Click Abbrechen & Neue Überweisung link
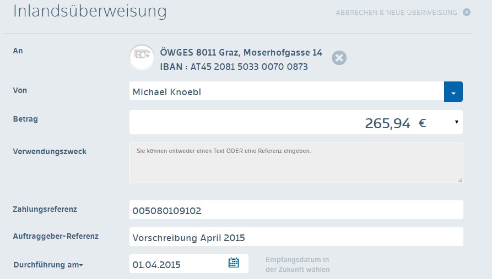Screen dimensions: 492x279 pyautogui.click(x=396, y=13)
